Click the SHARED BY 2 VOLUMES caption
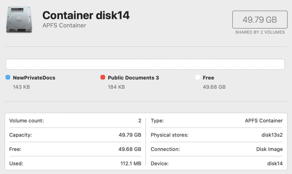Viewport: 292px width, 174px height. 260,32
